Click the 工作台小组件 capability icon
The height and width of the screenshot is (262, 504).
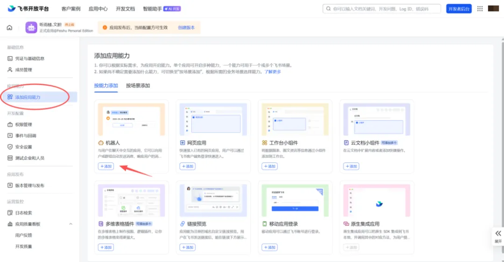pos(264,143)
